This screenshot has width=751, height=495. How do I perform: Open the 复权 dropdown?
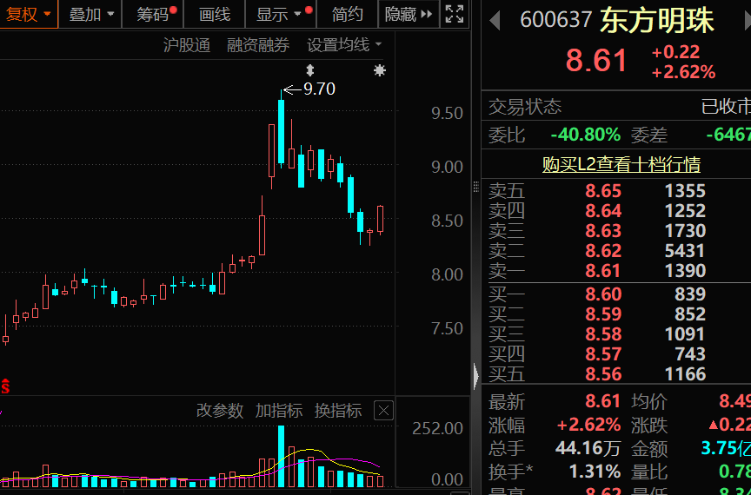[x=28, y=14]
